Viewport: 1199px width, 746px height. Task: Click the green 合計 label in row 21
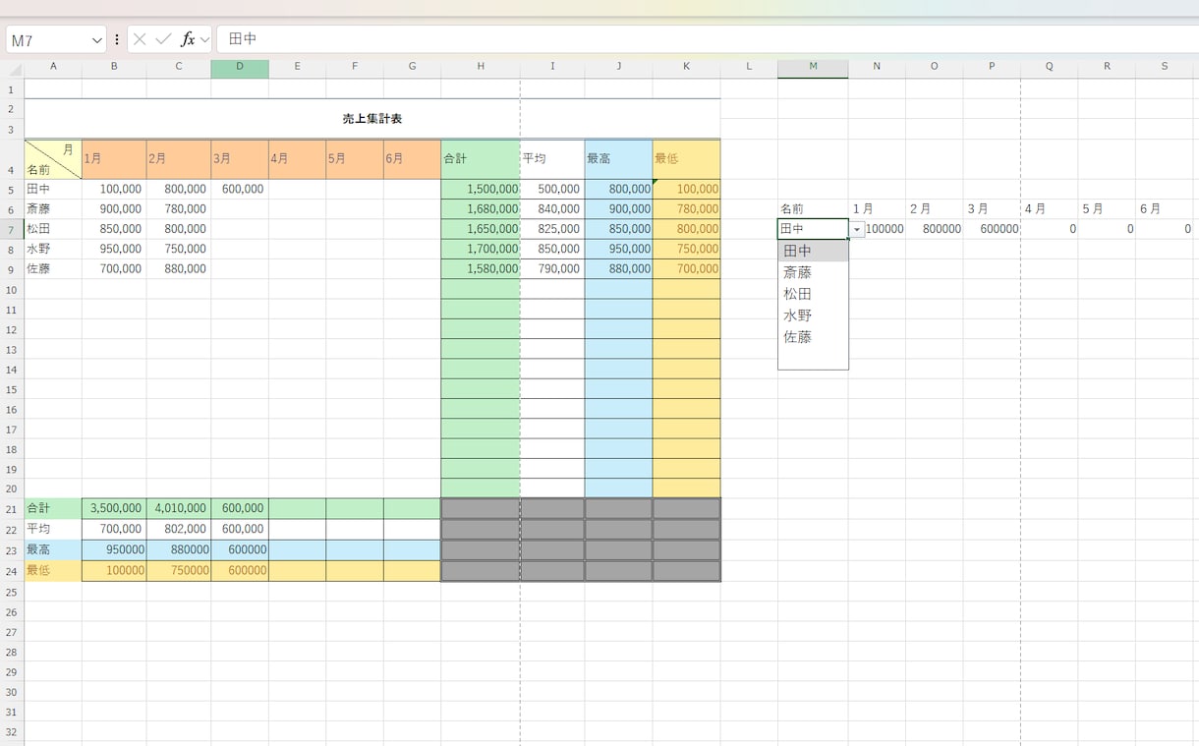(x=53, y=509)
